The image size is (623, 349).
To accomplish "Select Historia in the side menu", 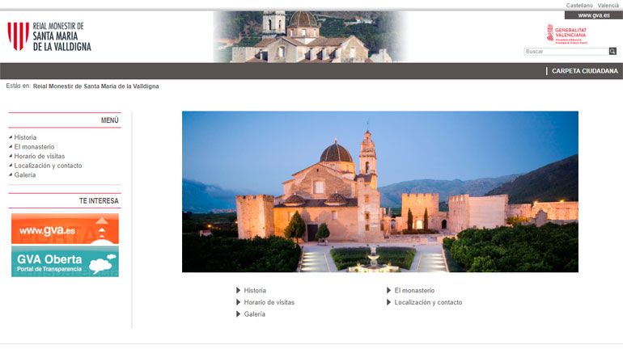I will (x=25, y=137).
